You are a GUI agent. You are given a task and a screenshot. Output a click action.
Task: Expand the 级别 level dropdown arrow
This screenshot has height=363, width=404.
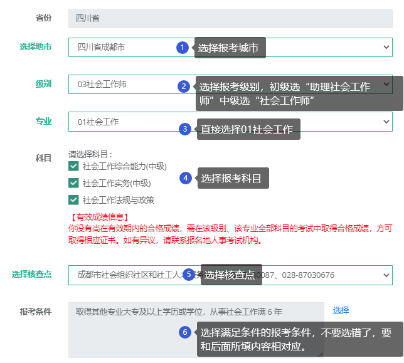click(386, 85)
